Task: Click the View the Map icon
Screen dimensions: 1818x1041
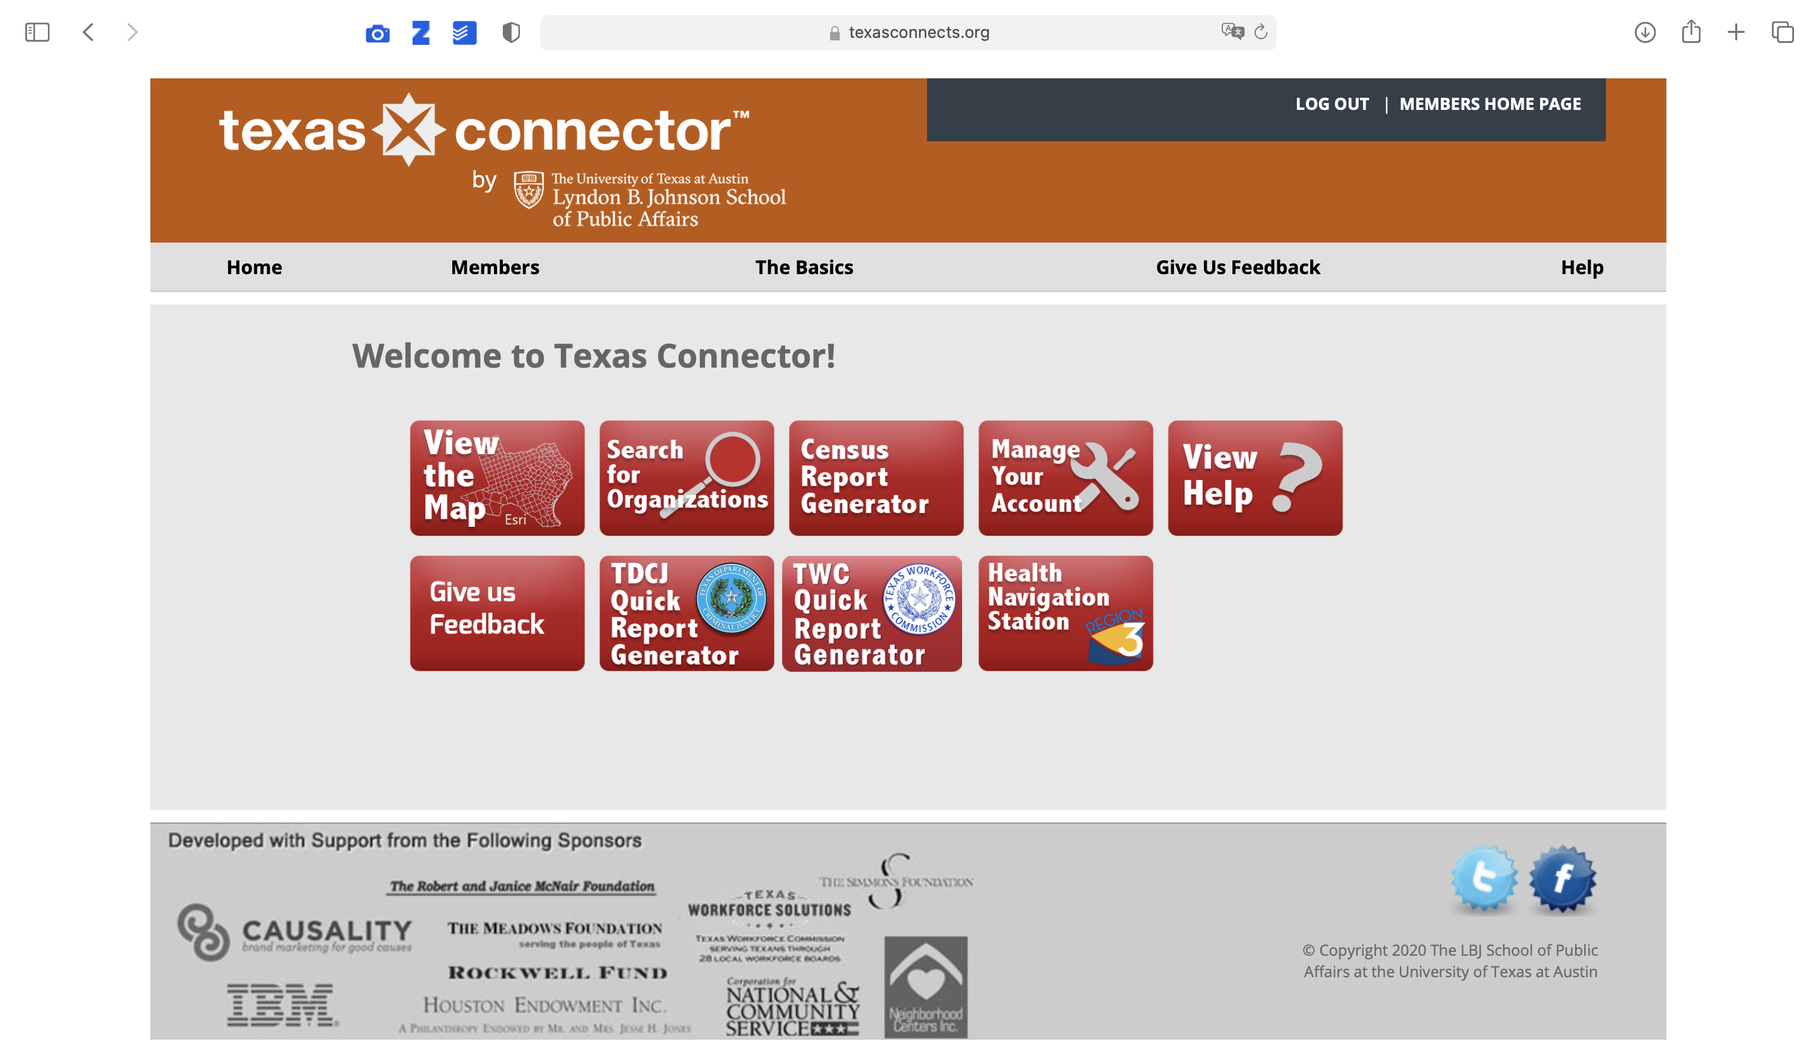Action: (x=497, y=478)
